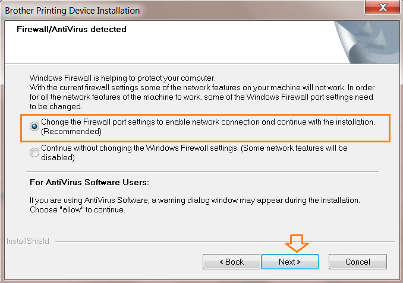Click the Windows Firewall is helping sentence
This screenshot has height=283, width=403.
pos(122,78)
